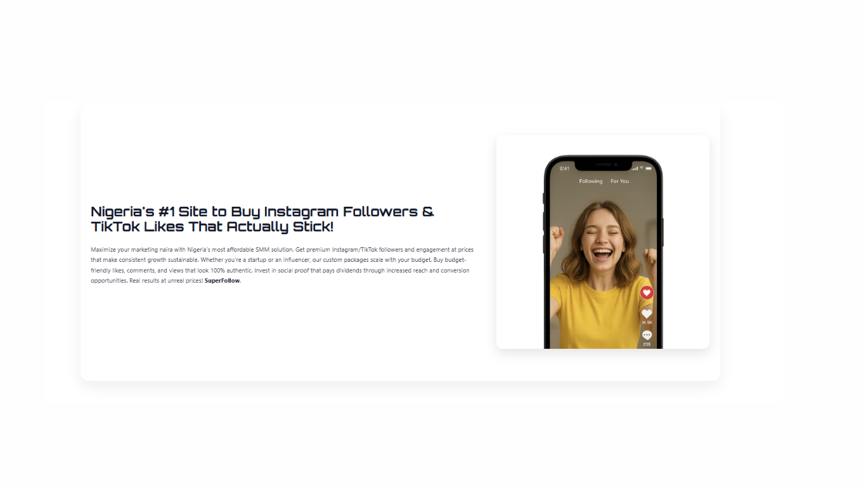Click the cellular signal bars icon
The image size is (866, 487).
pyautogui.click(x=635, y=169)
